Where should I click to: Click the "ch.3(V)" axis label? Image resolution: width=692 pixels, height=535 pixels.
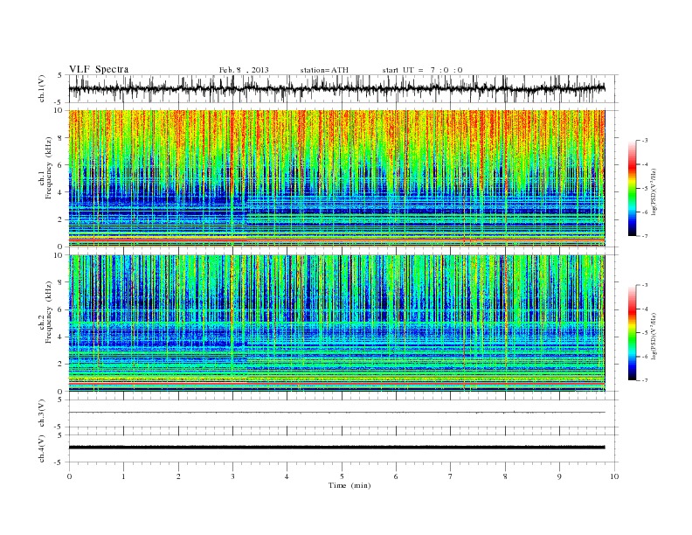tap(42, 413)
